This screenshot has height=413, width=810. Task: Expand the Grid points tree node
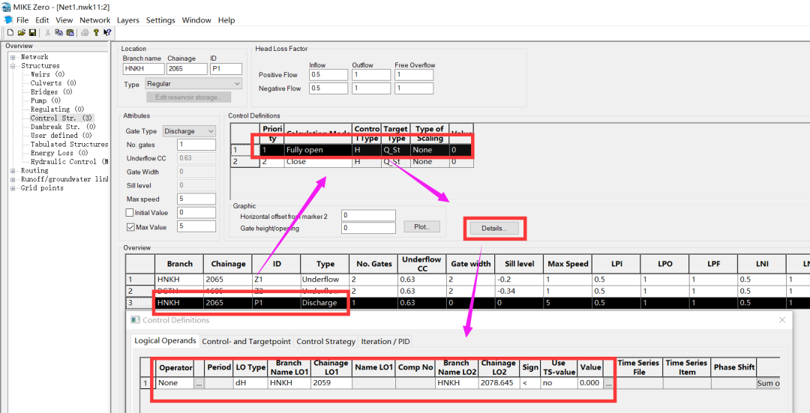point(13,188)
